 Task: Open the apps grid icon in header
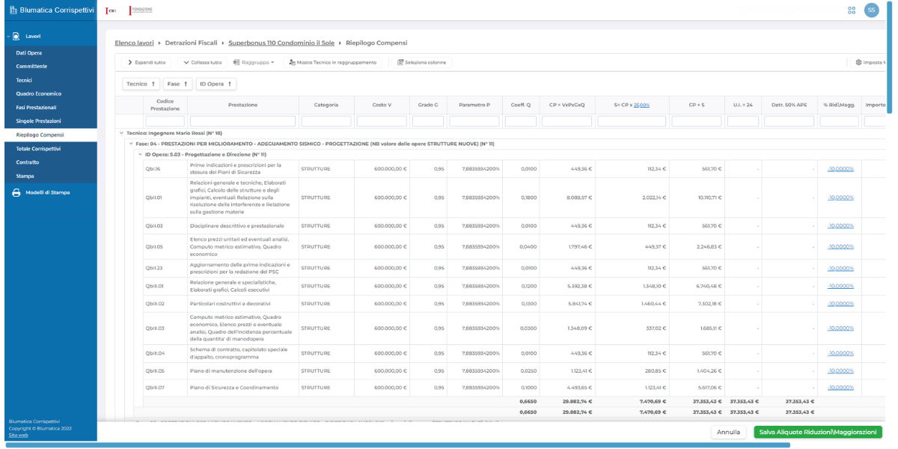point(852,10)
